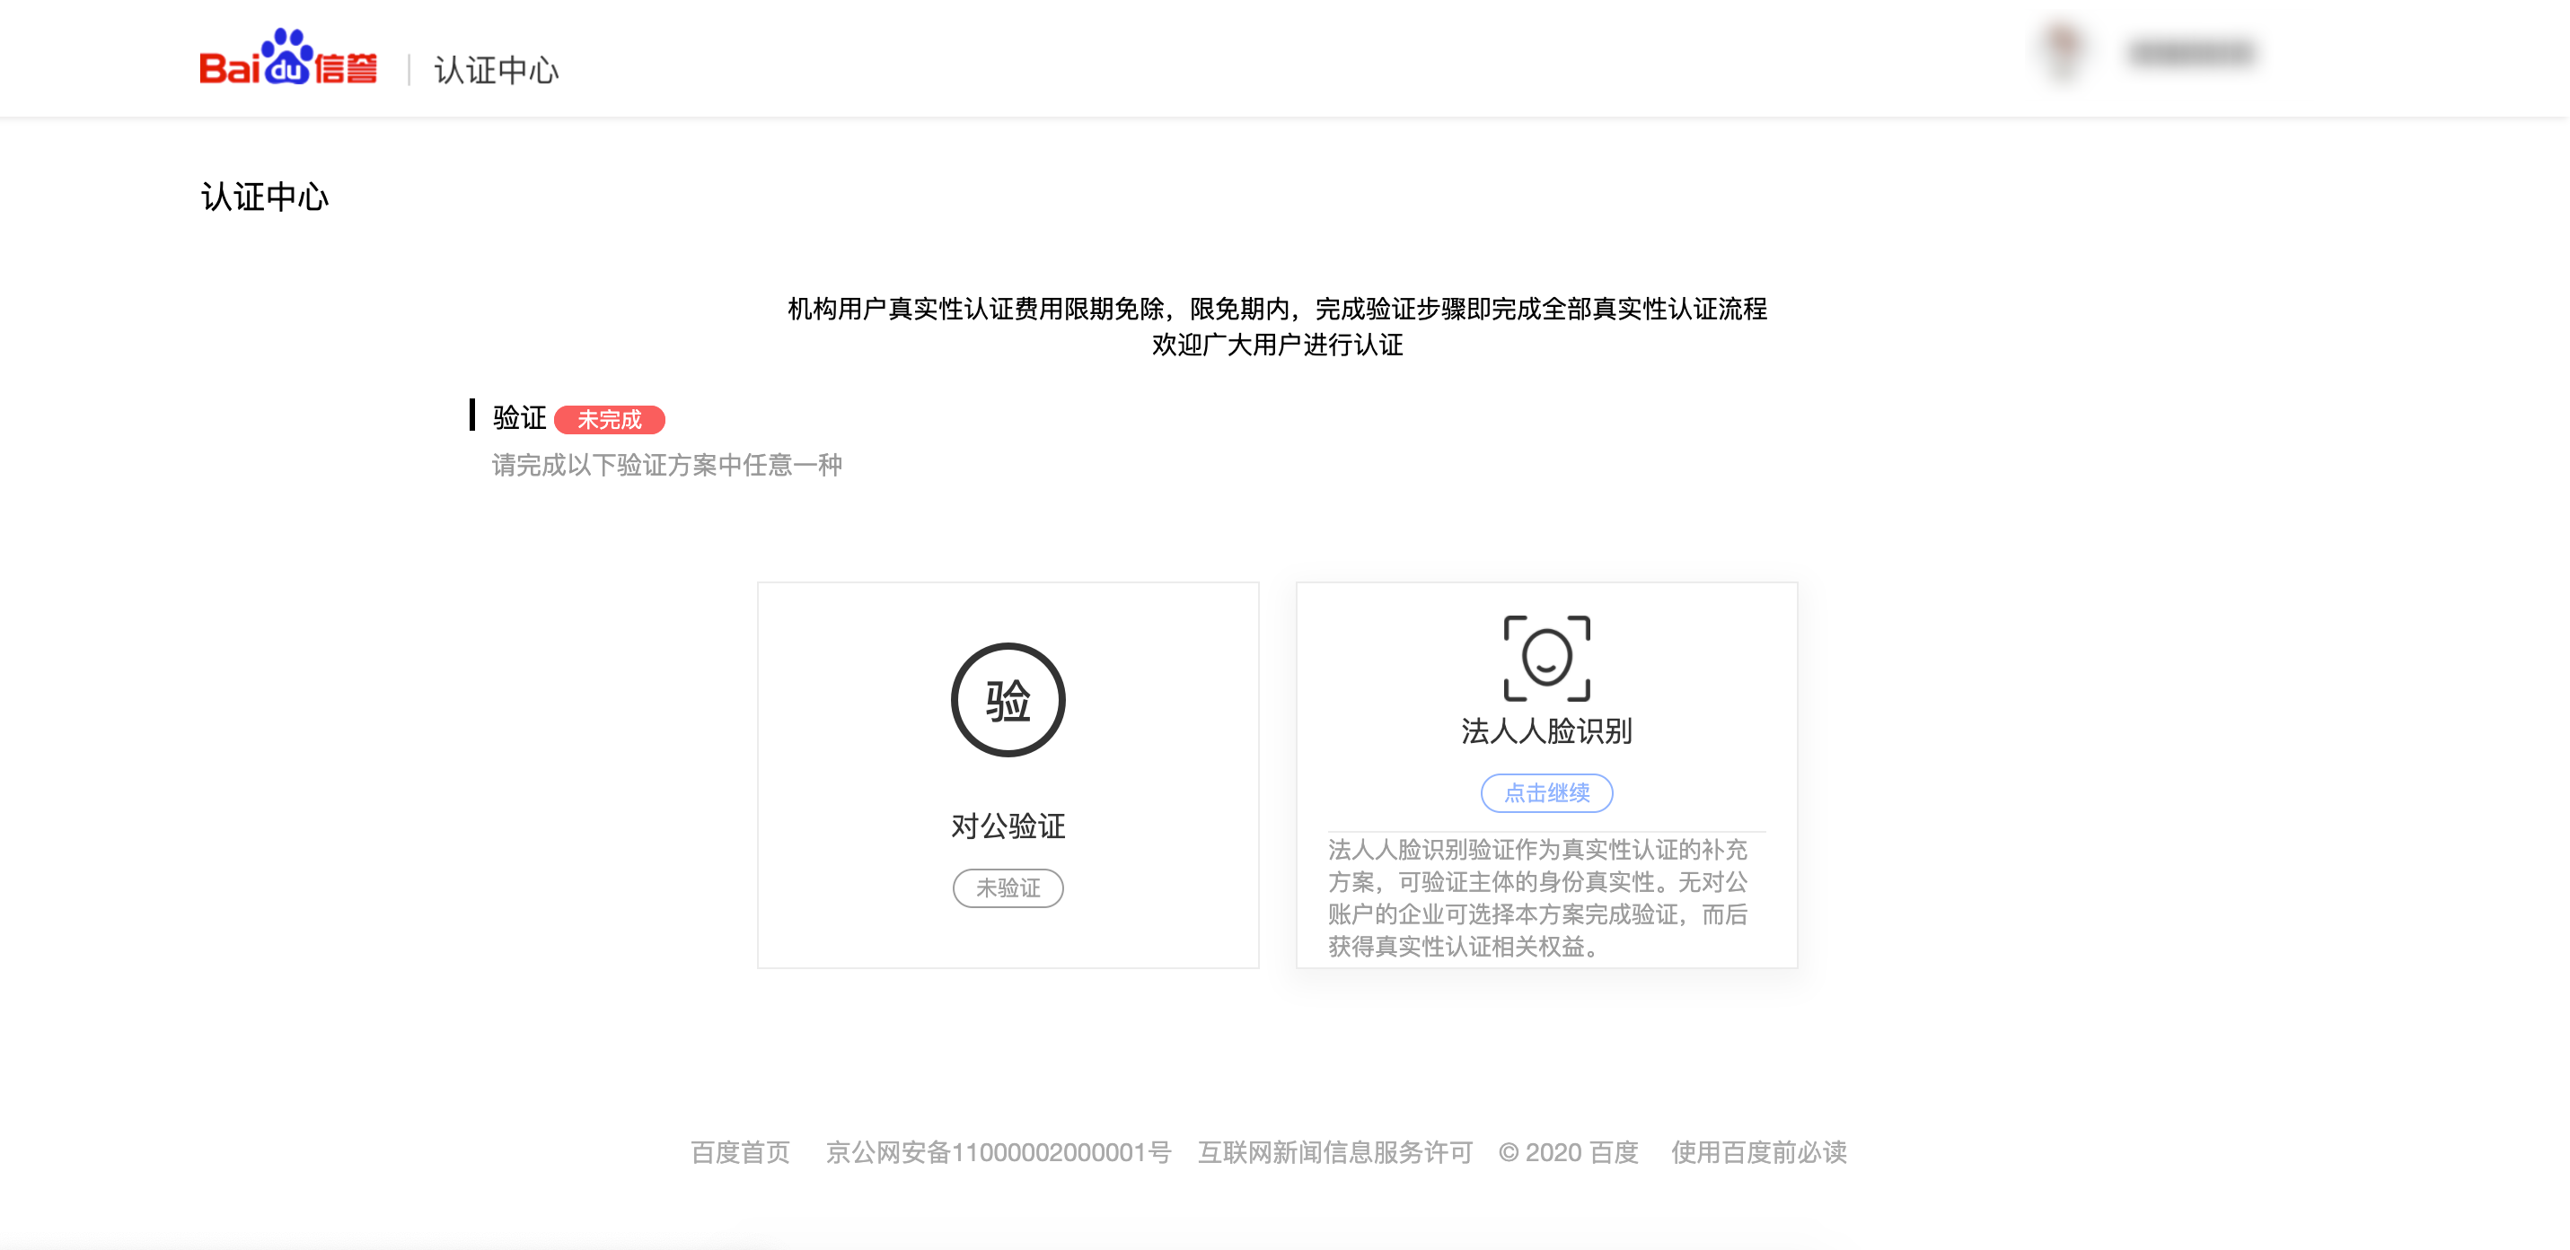Open the 互联网新闻信息服务许可 link

[1335, 1152]
